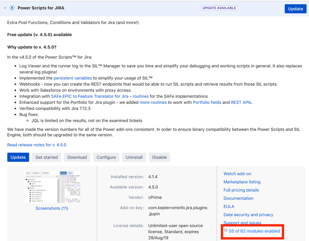This screenshot has height=241, width=309.
Task: Select the Free update (v. 4.5.0) available heading
Action: [39, 35]
